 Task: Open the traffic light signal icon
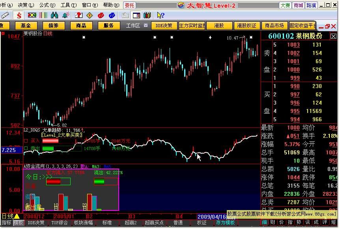[32, 15]
